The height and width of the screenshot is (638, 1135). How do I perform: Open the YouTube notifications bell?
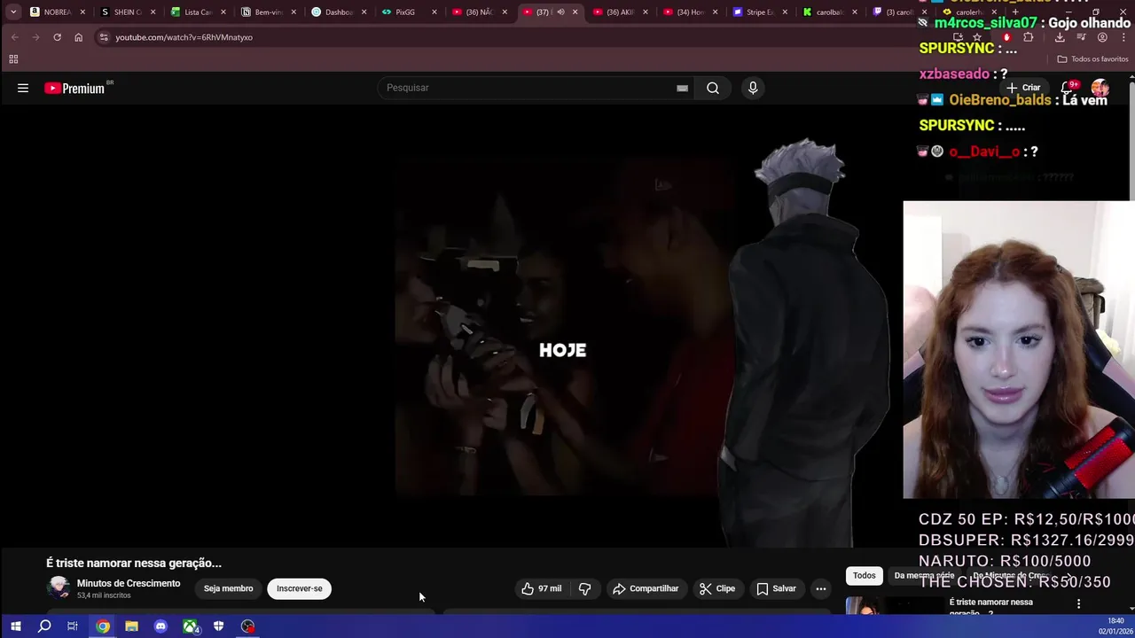1068,88
